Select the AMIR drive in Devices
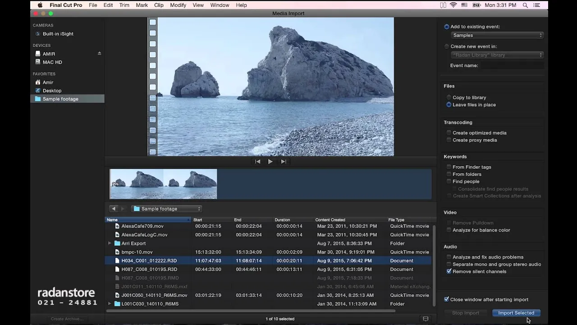The image size is (577, 325). point(49,54)
